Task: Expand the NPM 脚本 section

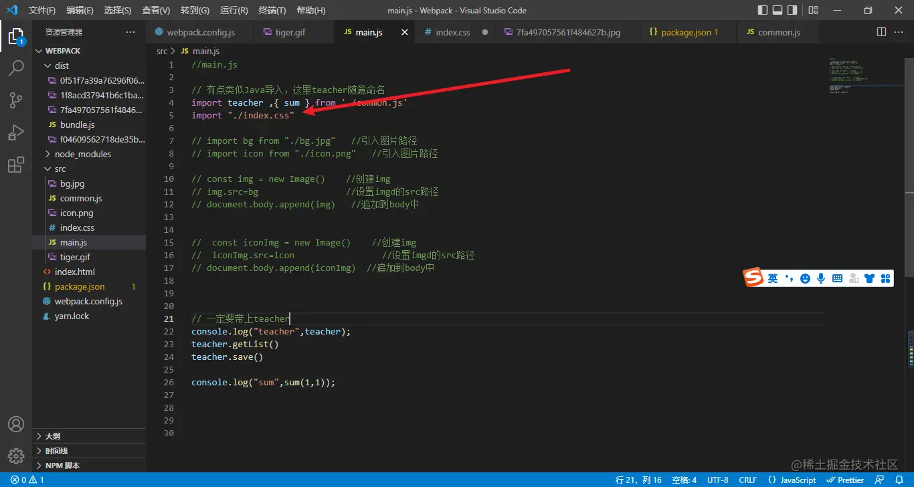Action: pos(89,466)
